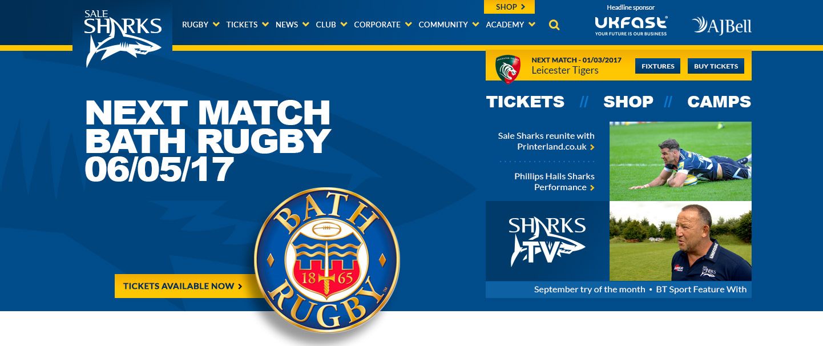
Task: Open the Club menu item
Action: click(x=331, y=25)
